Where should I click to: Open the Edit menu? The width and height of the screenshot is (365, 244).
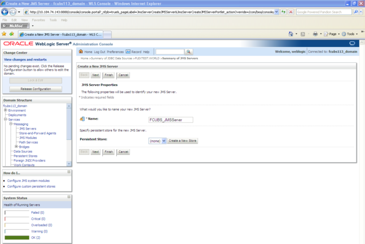(14, 20)
